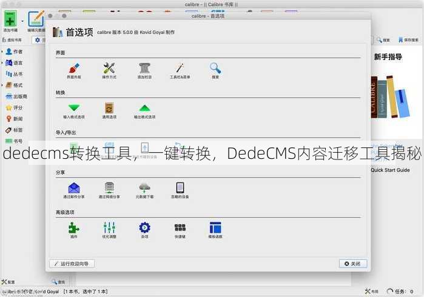The height and width of the screenshot is (297, 424).
Task: Select 格式 in tag browser
Action: [15, 85]
